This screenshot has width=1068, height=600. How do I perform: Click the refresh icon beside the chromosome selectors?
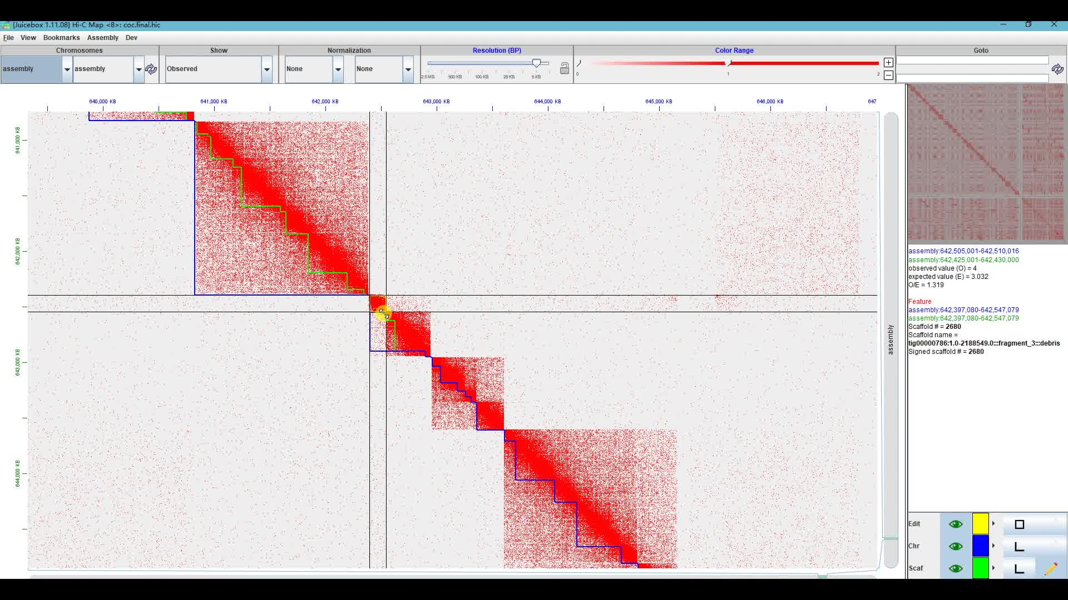(x=151, y=69)
